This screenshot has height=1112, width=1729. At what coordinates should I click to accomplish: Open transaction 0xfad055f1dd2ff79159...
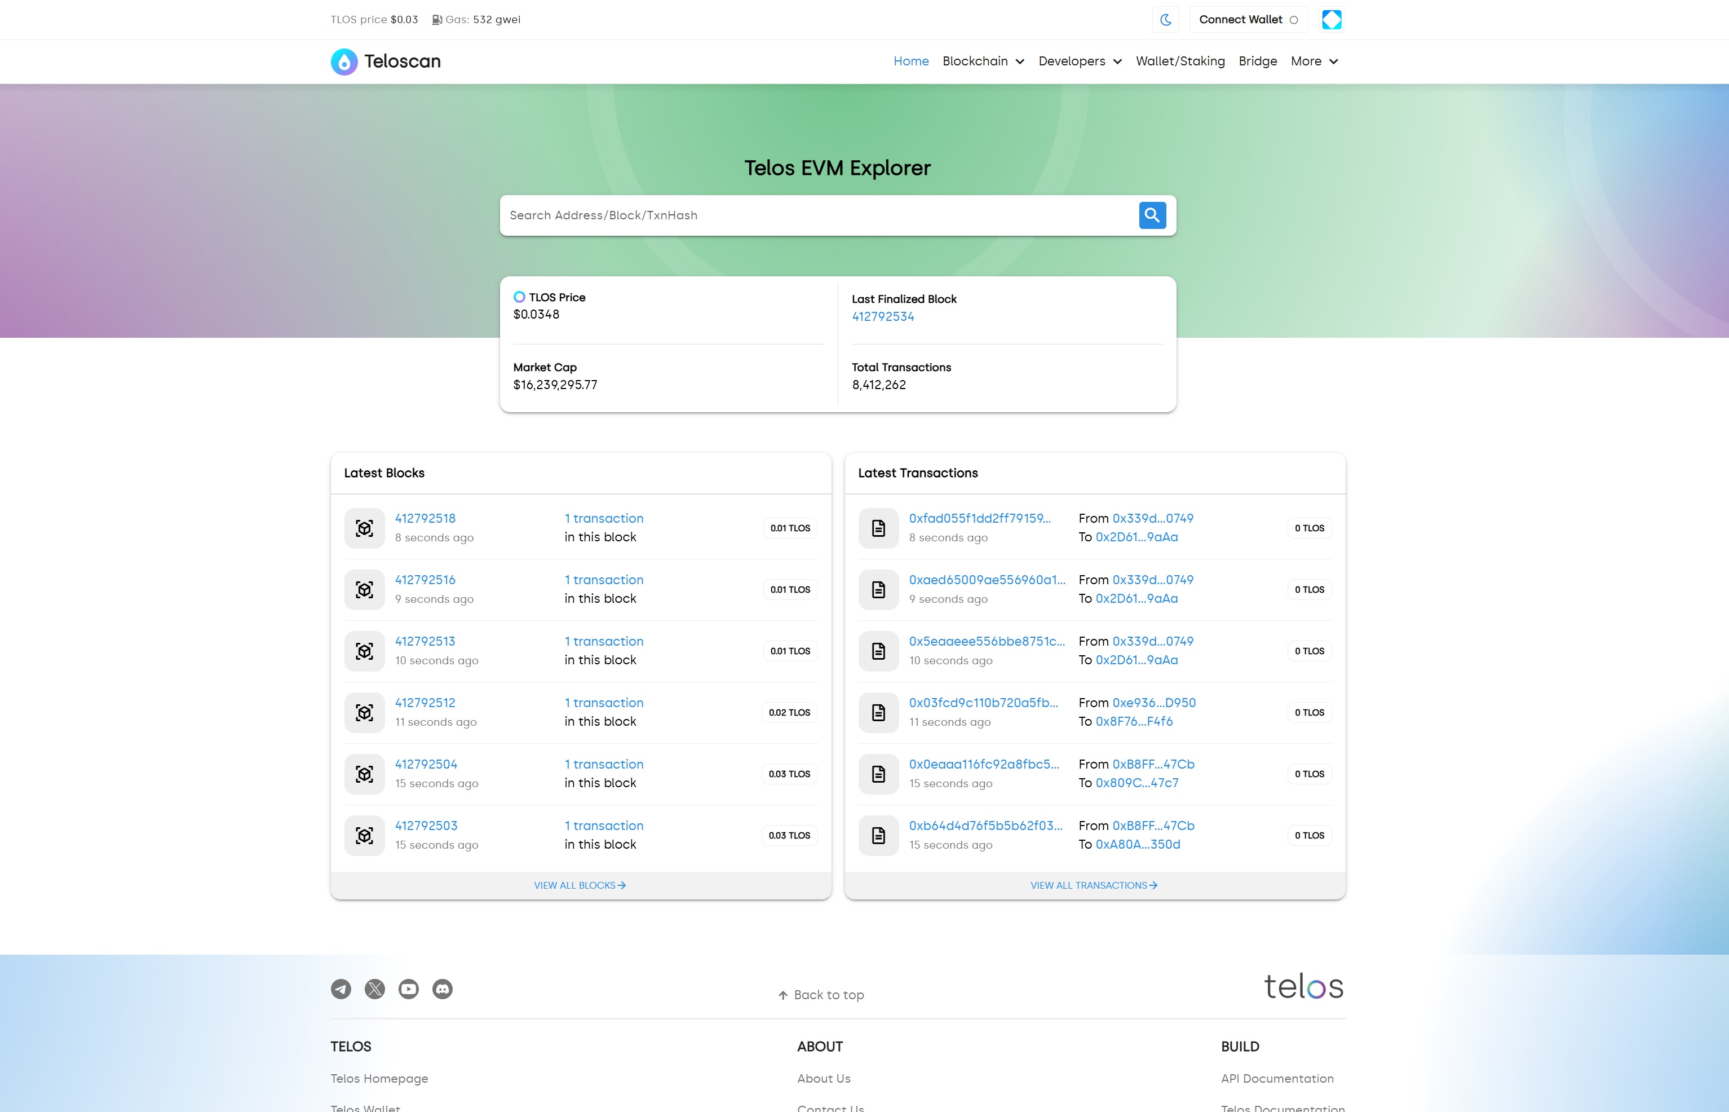[980, 518]
